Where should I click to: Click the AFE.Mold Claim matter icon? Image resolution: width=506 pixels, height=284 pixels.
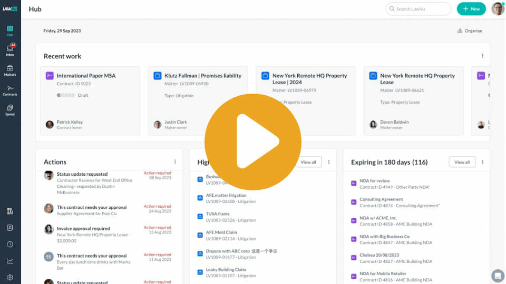pyautogui.click(x=200, y=235)
